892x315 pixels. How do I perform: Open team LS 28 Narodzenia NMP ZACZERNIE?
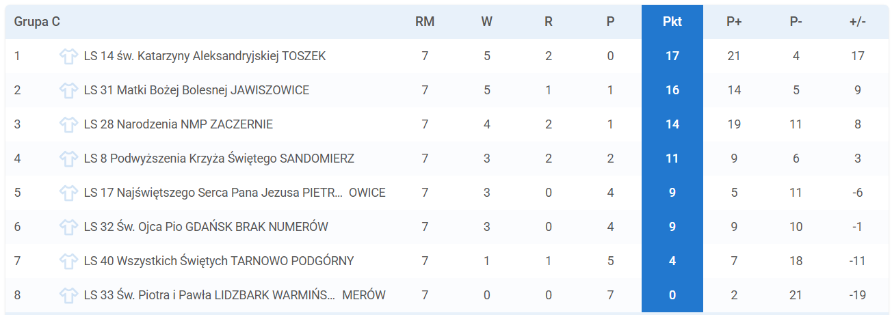point(179,124)
